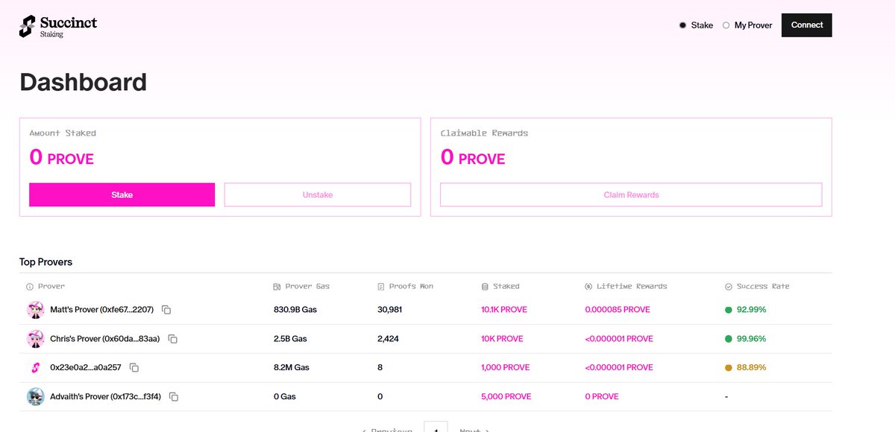Click the 8.2M Gas value
Screen dimensions: 895x432
(291, 368)
